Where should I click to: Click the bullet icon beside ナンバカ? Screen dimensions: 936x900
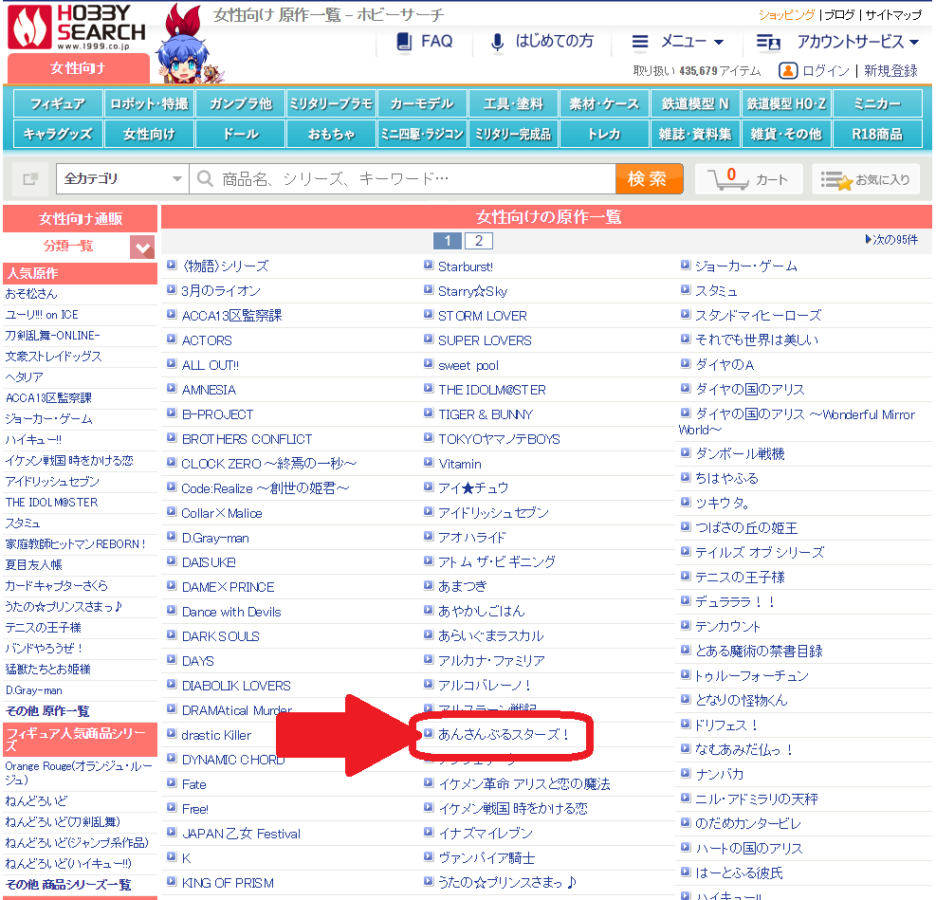click(x=686, y=773)
